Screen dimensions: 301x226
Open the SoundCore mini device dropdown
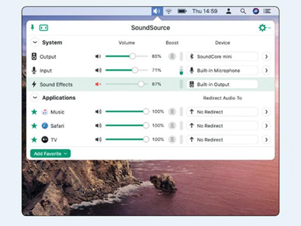(x=222, y=56)
